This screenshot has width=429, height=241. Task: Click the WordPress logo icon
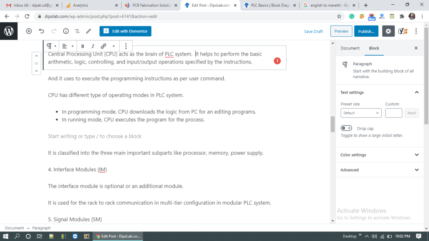(9, 31)
